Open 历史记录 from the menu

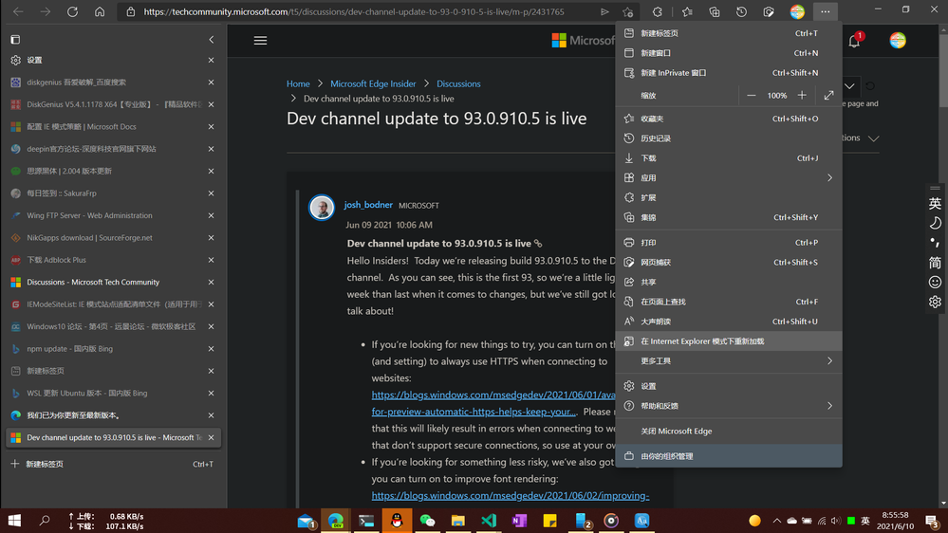[729, 138]
